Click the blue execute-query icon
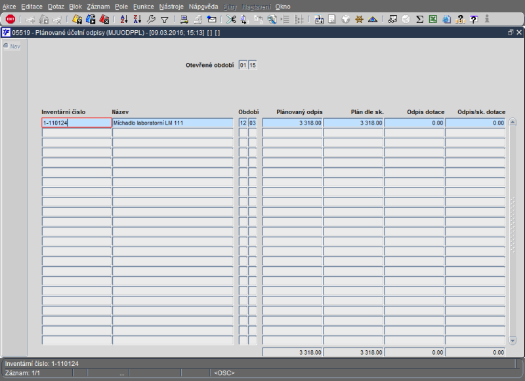 click(91, 20)
